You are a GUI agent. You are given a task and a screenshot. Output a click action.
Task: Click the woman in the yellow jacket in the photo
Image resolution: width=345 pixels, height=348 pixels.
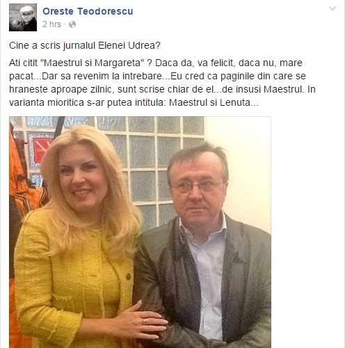point(77,244)
